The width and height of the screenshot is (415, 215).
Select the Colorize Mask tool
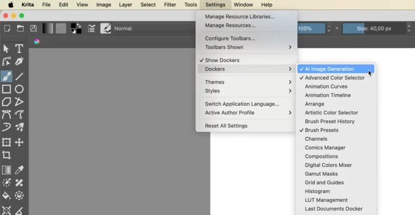(x=6, y=183)
